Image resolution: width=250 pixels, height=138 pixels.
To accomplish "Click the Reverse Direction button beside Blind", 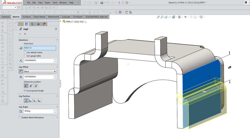I will pos(21,72).
